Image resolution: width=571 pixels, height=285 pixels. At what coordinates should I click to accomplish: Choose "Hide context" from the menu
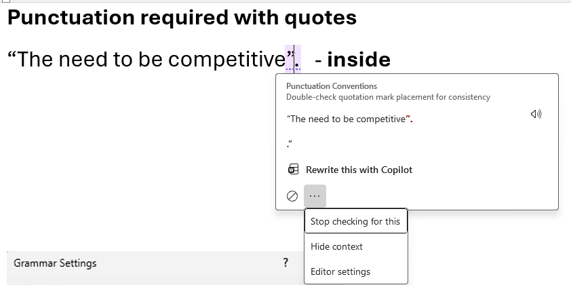pyautogui.click(x=336, y=246)
